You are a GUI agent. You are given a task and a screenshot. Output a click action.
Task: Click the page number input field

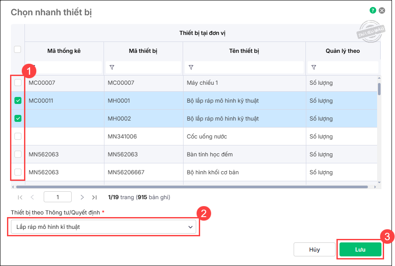pos(58,197)
